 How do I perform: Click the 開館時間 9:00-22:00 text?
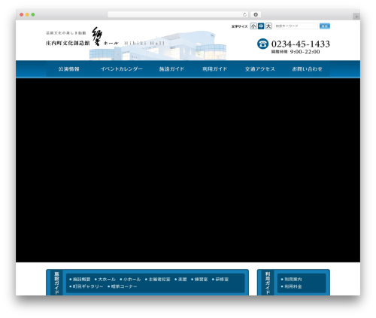coord(296,52)
